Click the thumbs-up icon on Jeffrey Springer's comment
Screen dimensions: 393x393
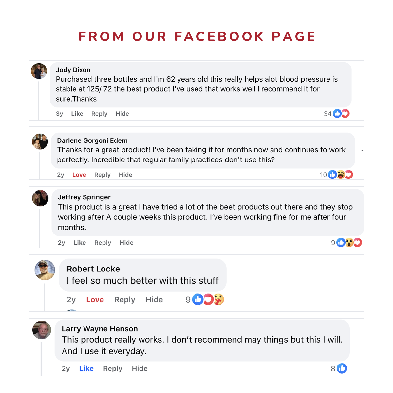341,243
